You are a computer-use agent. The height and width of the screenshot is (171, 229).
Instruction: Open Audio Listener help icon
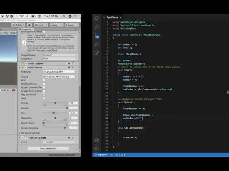point(69,64)
